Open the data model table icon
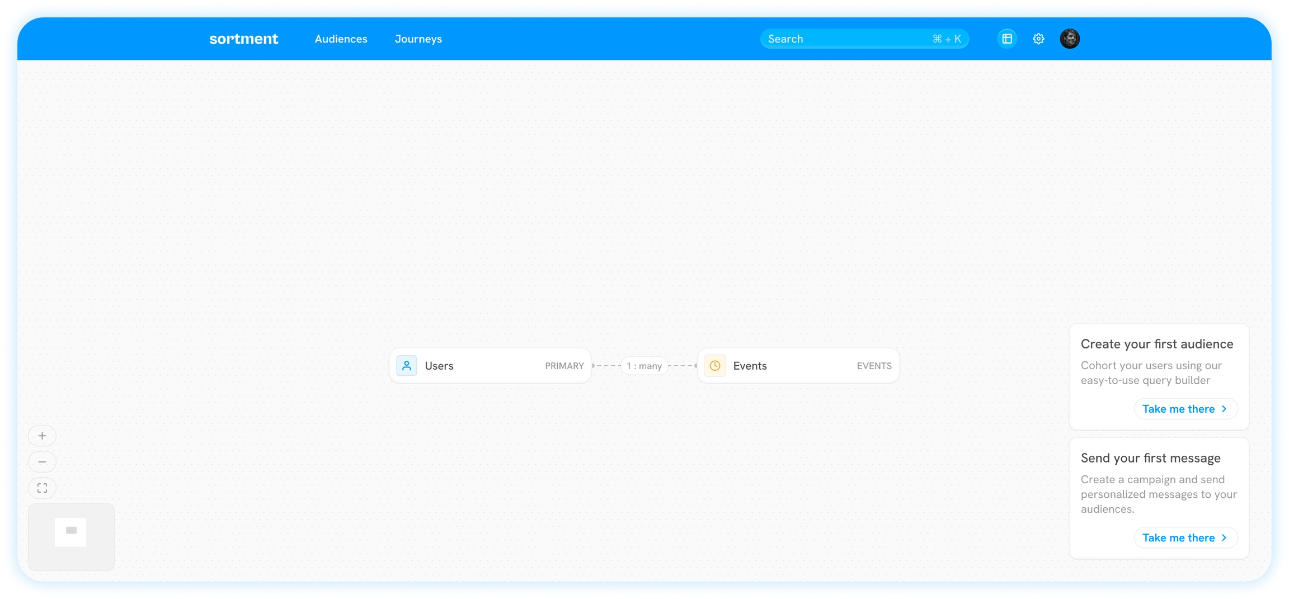1289x599 pixels. pyautogui.click(x=1007, y=39)
